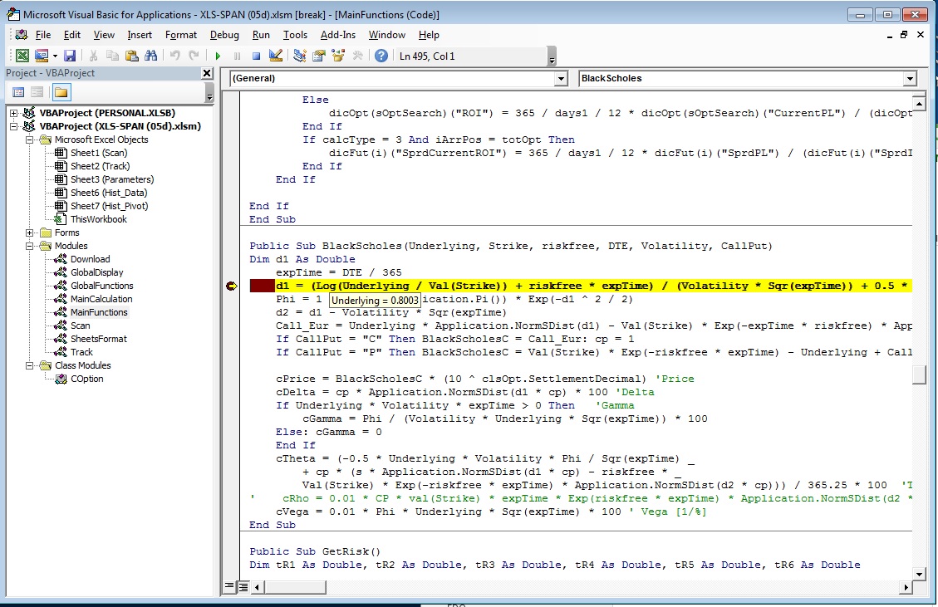Open the Tools menu
The height and width of the screenshot is (607, 938).
point(295,35)
